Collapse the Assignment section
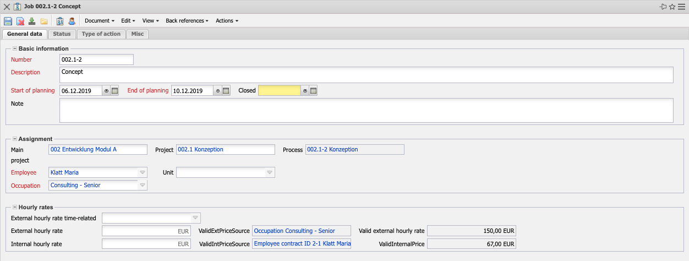The width and height of the screenshot is (689, 261). pos(15,139)
